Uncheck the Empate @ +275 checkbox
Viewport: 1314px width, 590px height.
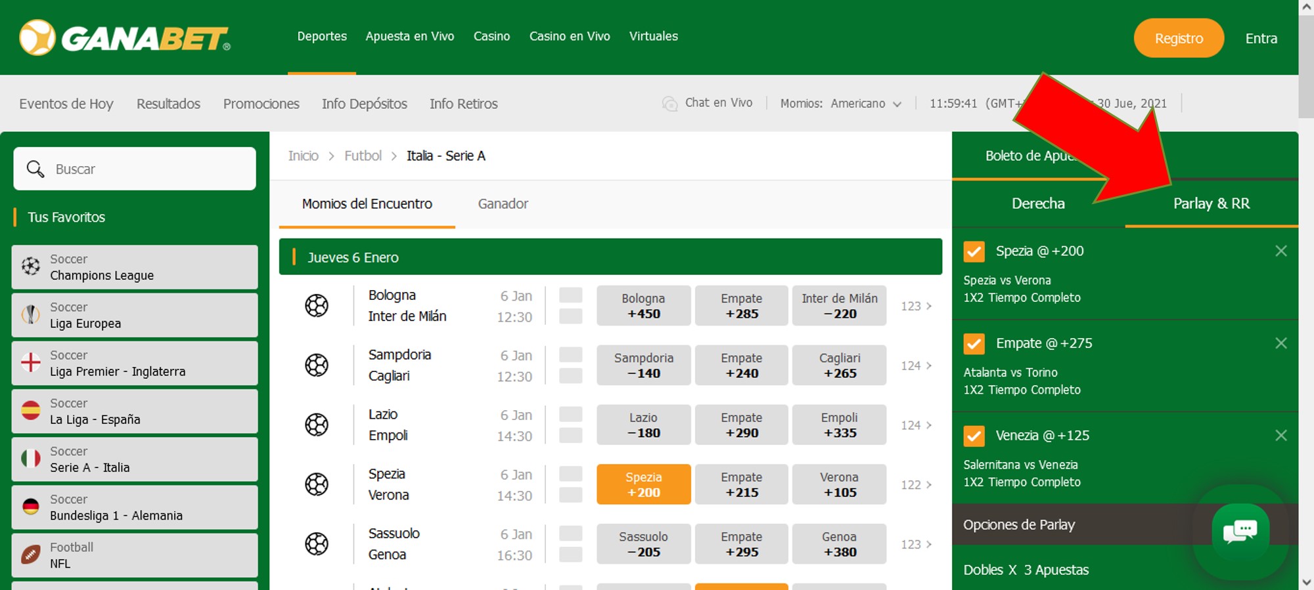974,343
